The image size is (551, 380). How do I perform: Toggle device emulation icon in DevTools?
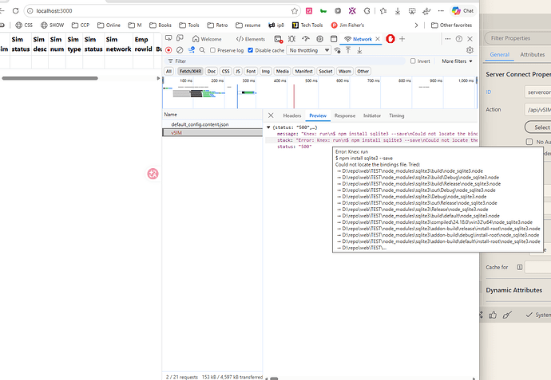tap(180, 38)
